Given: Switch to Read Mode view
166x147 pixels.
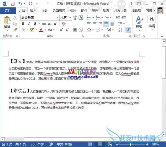Looking at the screenshot, I should tap(90, 144).
